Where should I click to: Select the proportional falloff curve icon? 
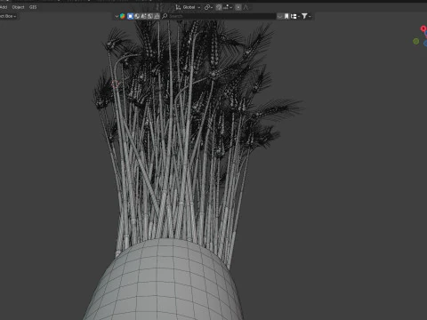coord(246,7)
